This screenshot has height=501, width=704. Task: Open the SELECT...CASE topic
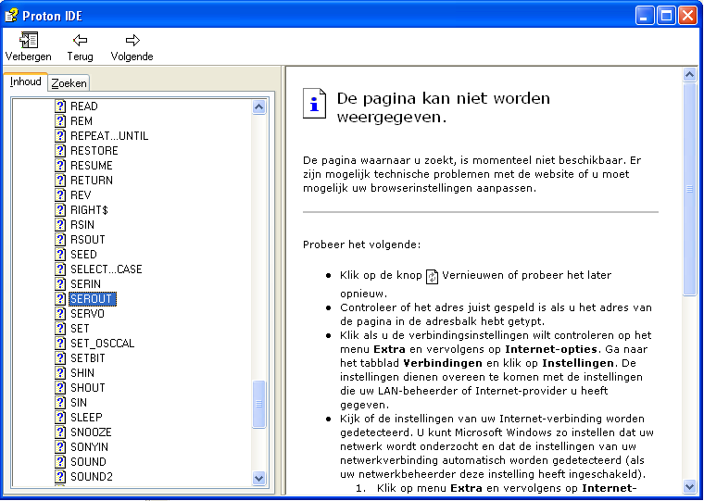point(106,269)
